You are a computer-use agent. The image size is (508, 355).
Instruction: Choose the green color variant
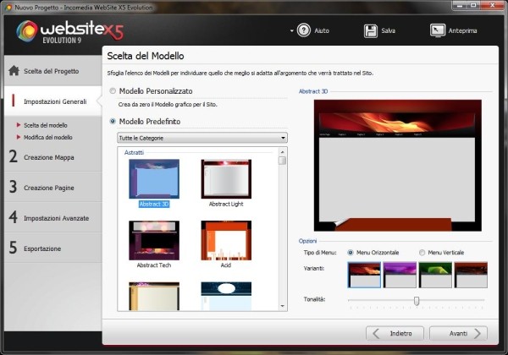point(435,275)
